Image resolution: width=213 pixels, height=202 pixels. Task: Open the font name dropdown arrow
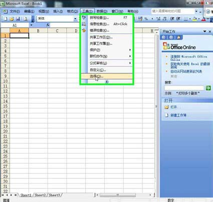(75, 19)
